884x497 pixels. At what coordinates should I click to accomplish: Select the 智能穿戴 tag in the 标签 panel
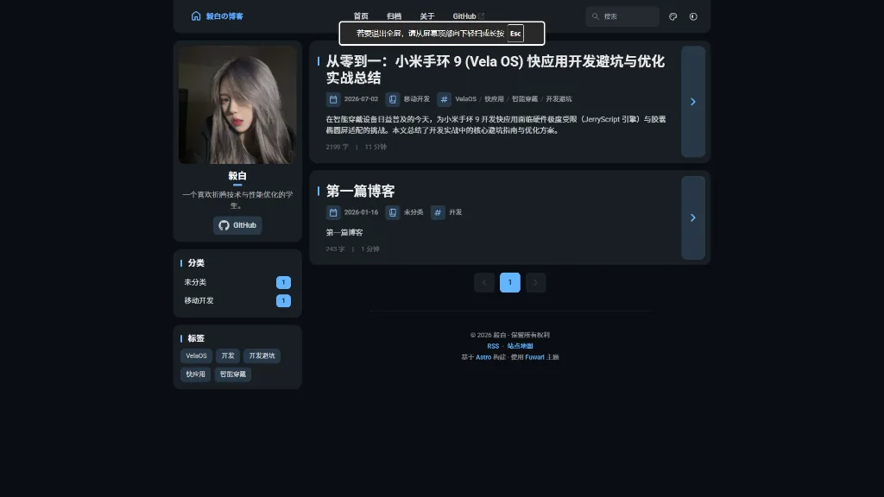pyautogui.click(x=233, y=374)
